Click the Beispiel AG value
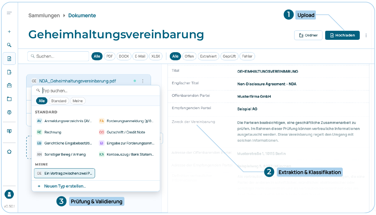The width and height of the screenshot is (376, 215). coord(247,109)
